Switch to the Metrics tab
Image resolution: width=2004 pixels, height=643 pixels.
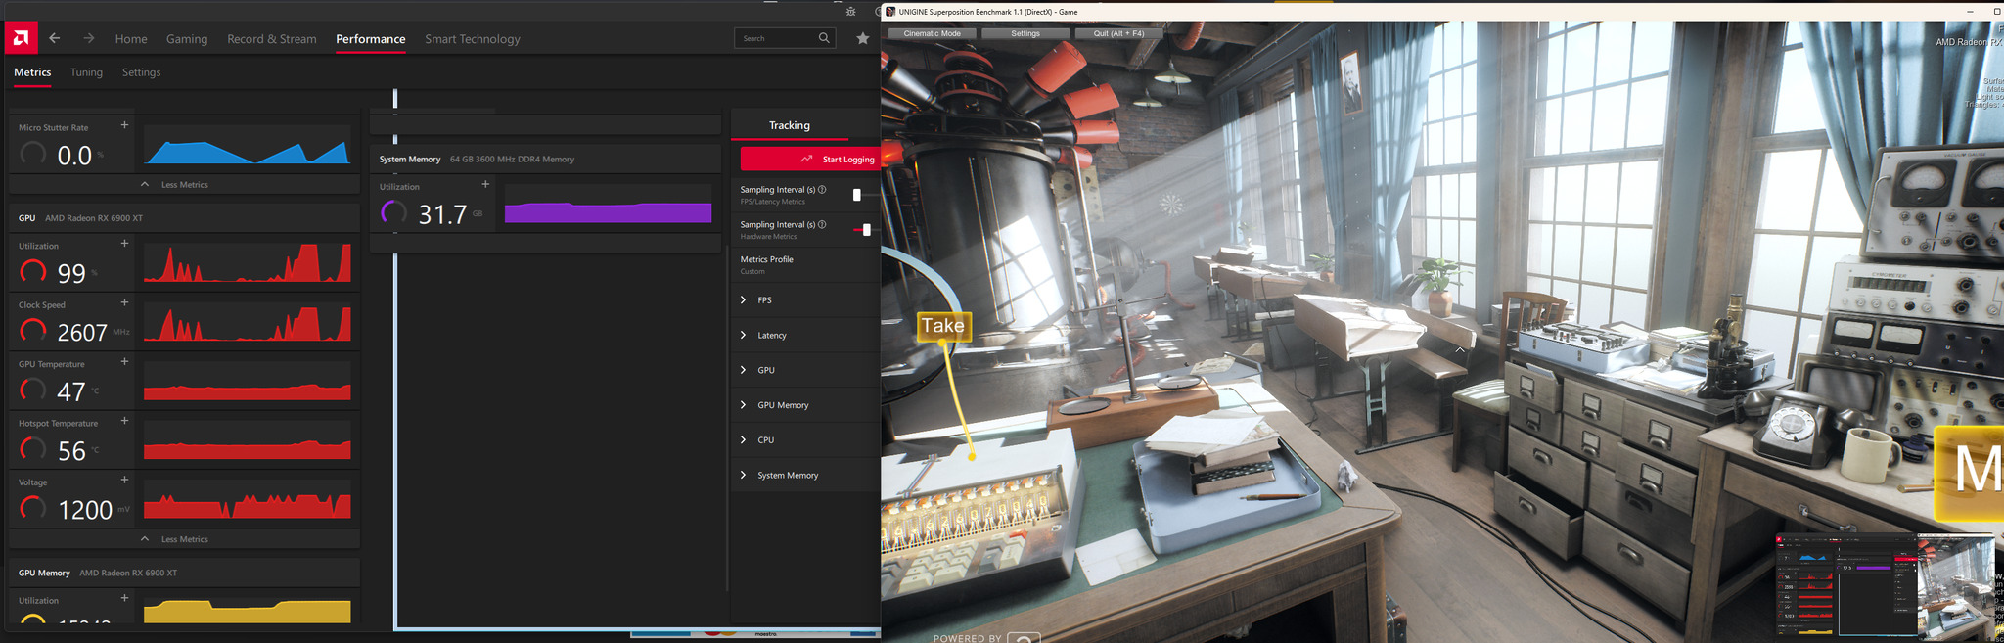coord(32,72)
